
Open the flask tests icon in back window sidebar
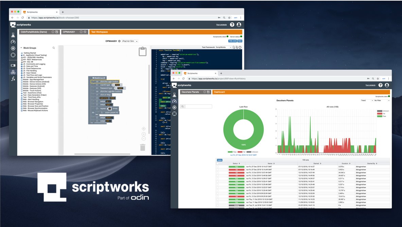pos(13,35)
